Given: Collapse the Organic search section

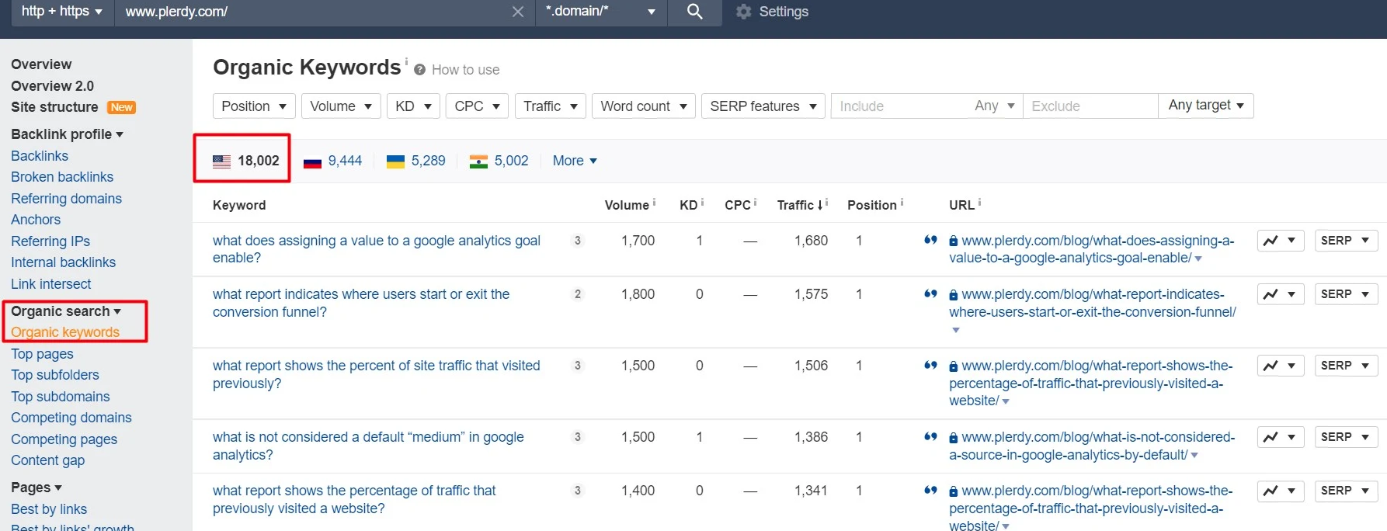Looking at the screenshot, I should click(66, 311).
